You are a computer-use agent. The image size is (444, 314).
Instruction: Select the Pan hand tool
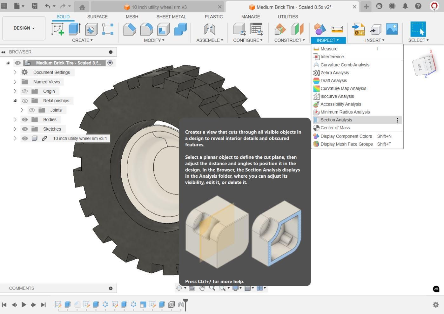click(x=202, y=288)
